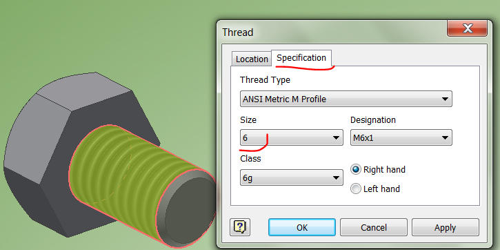The height and width of the screenshot is (250, 500).
Task: Confirm the thread with OK
Action: point(301,227)
